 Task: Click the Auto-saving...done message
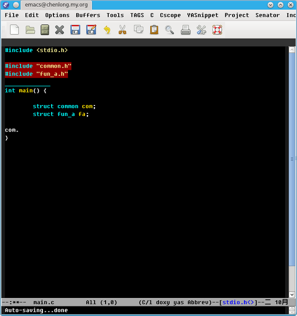pos(36,310)
